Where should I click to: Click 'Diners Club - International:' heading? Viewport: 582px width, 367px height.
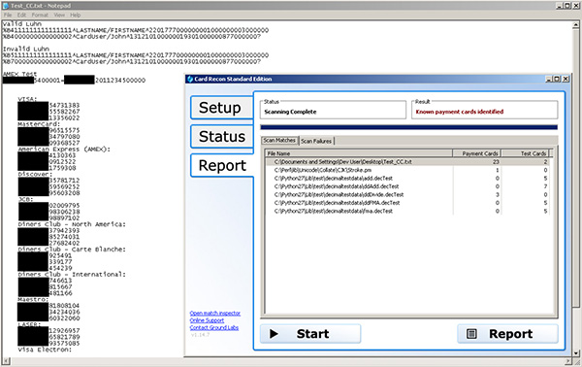tap(72, 274)
